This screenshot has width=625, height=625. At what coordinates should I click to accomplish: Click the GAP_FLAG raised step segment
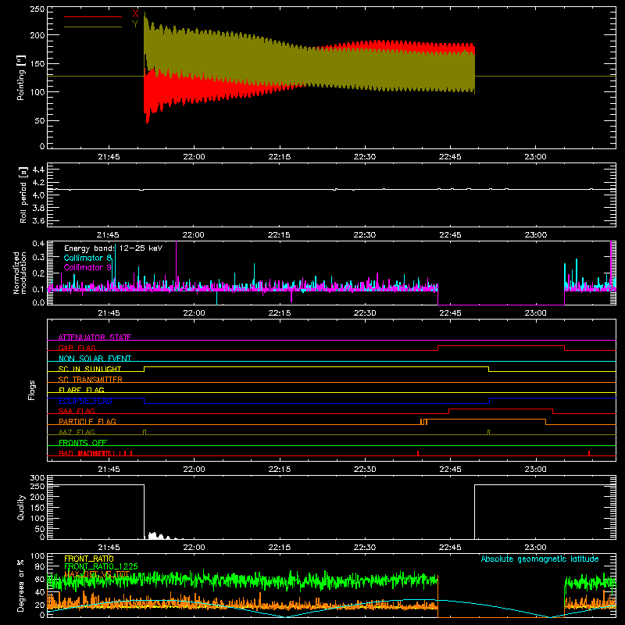(501, 346)
